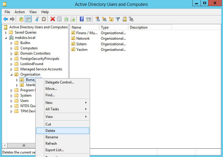This screenshot has height=157, width=223.
Task: Click the Refresh toolbar icon
Action: (x=66, y=19)
